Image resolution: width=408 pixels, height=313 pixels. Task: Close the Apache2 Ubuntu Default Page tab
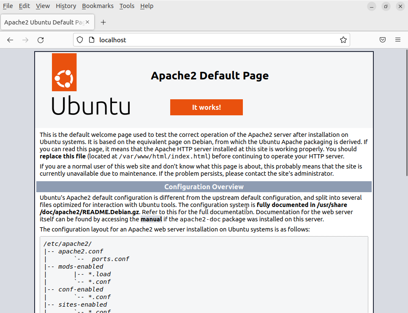(88, 22)
